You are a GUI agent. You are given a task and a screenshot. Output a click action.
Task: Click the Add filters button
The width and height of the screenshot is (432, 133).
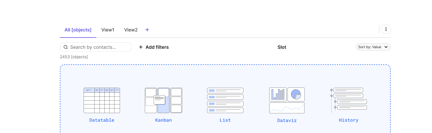154,47
